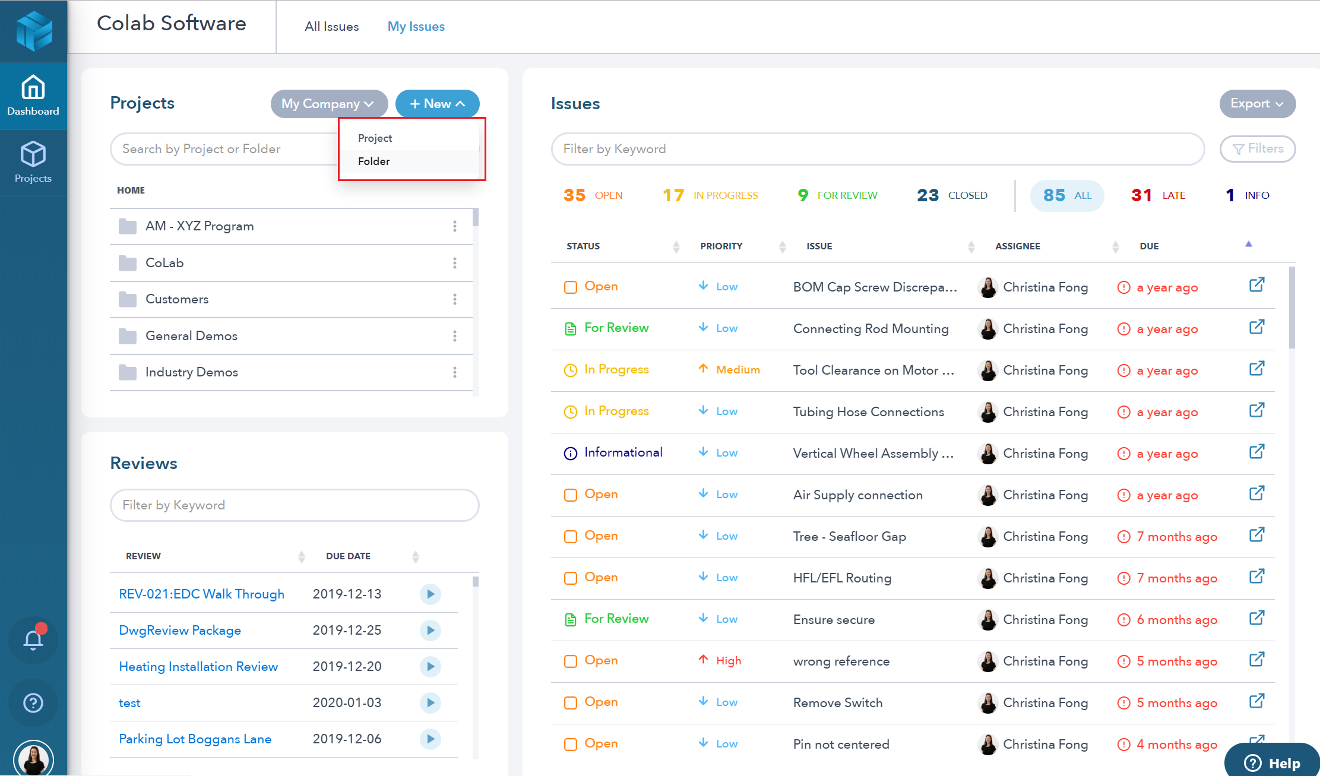Open the Heating Installation Review link
Image resolution: width=1320 pixels, height=776 pixels.
(x=198, y=667)
